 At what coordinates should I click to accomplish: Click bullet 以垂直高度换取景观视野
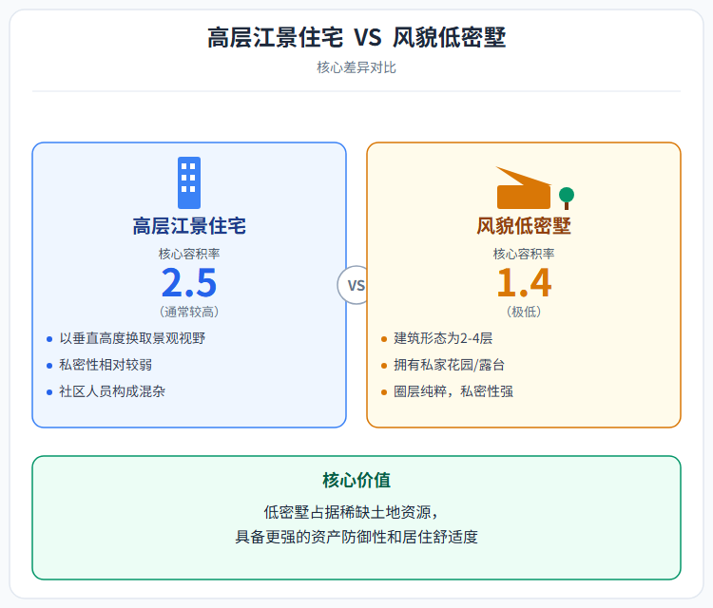[132, 338]
